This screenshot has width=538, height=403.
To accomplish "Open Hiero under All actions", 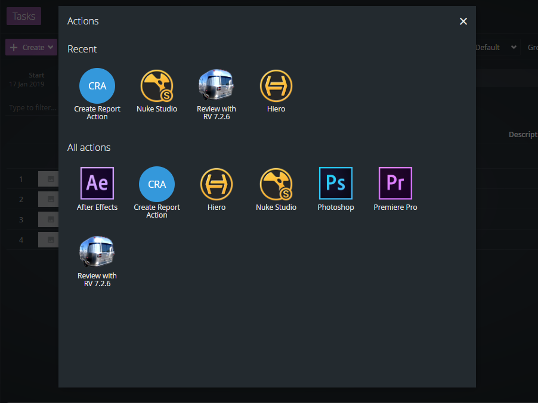I will coord(216,189).
